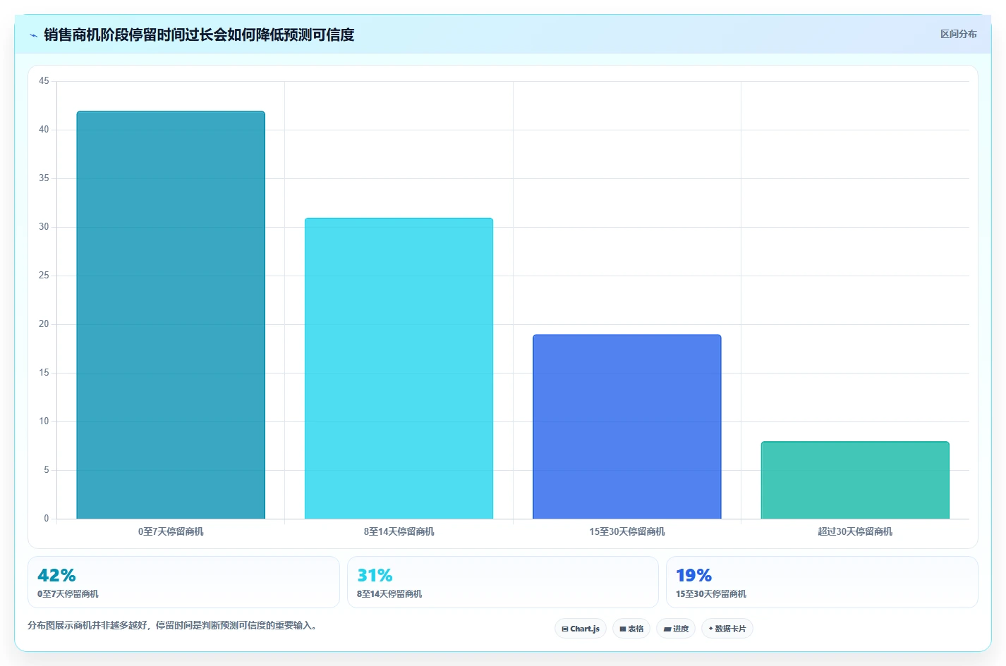Click x-axis label 8至14天停留商机
The height and width of the screenshot is (666, 1006).
click(x=399, y=531)
